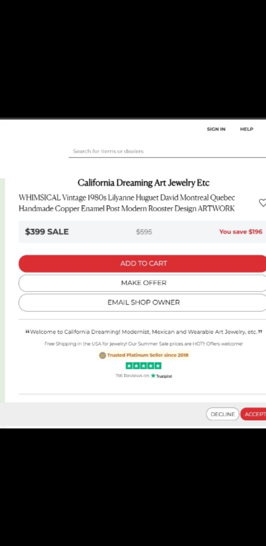Click the Trustpilot logo star
This screenshot has height=546, width=266.
point(153,376)
